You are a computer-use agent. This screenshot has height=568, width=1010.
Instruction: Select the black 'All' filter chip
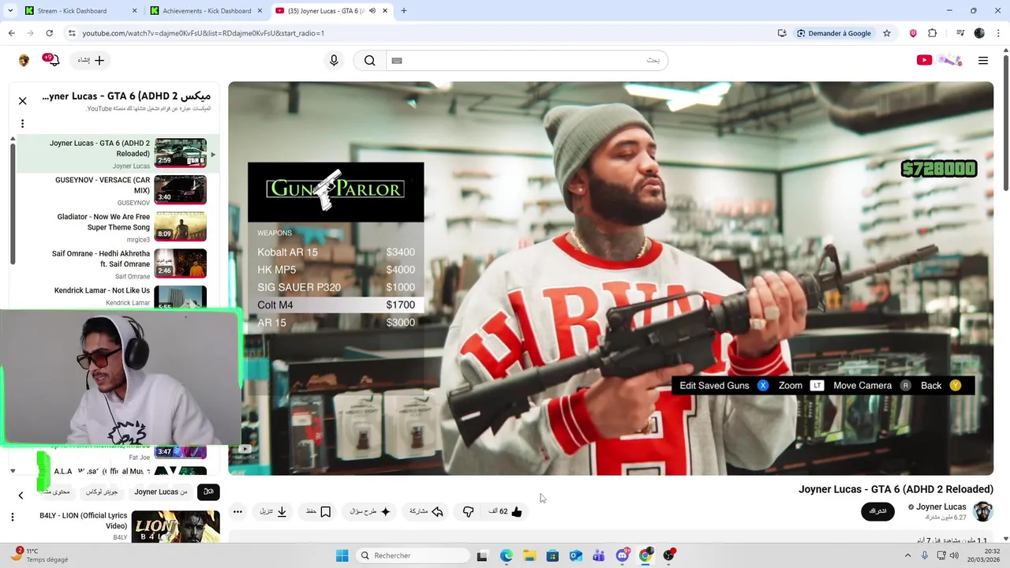[208, 491]
